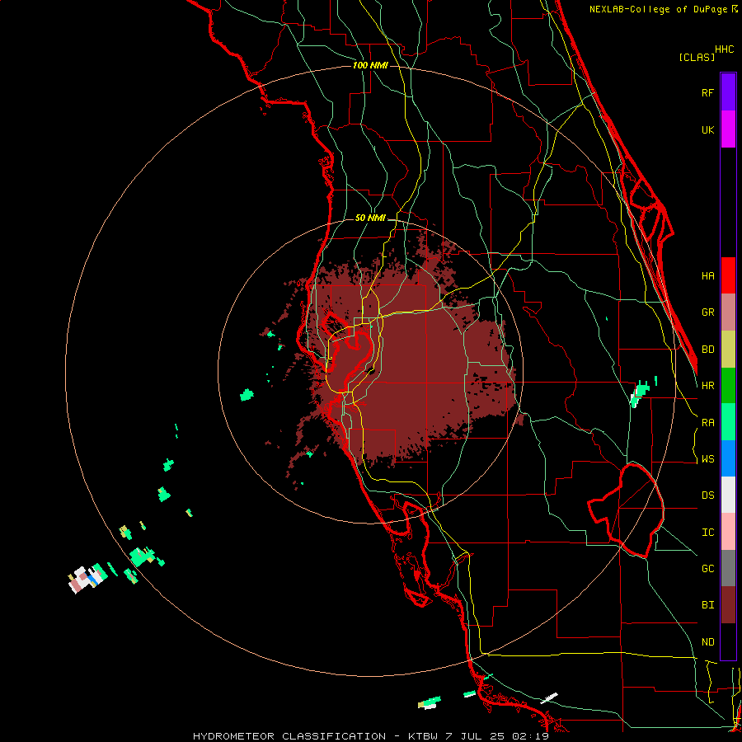The width and height of the screenshot is (742, 742).
Task: Click the brown BI legend swatch
Action: pos(728,605)
